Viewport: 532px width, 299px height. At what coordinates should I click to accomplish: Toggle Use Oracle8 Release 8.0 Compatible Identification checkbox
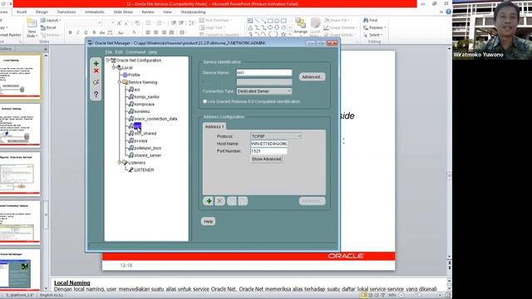(x=204, y=101)
